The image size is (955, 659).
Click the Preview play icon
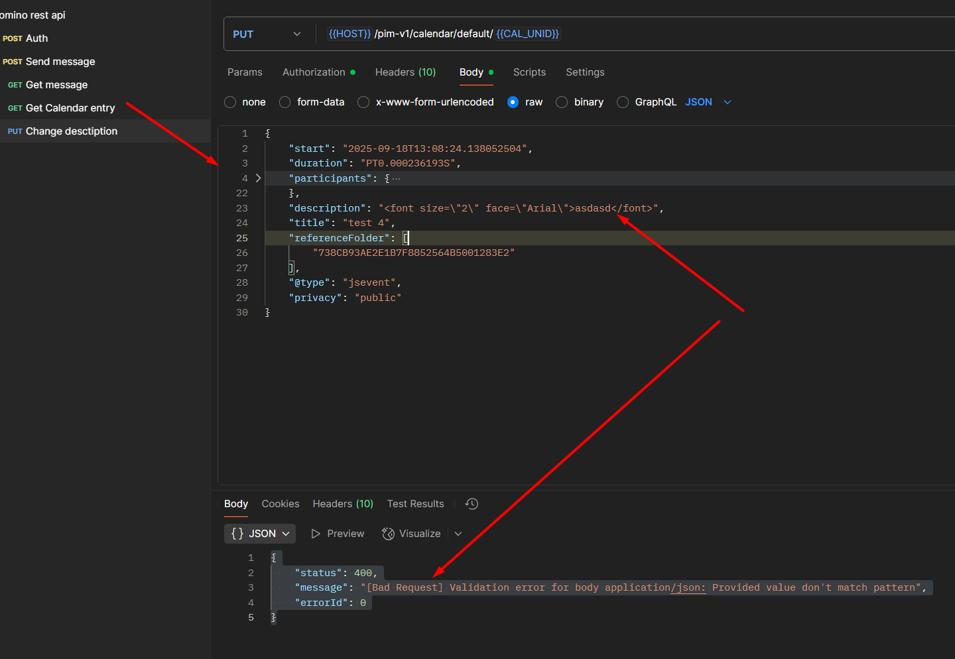316,534
